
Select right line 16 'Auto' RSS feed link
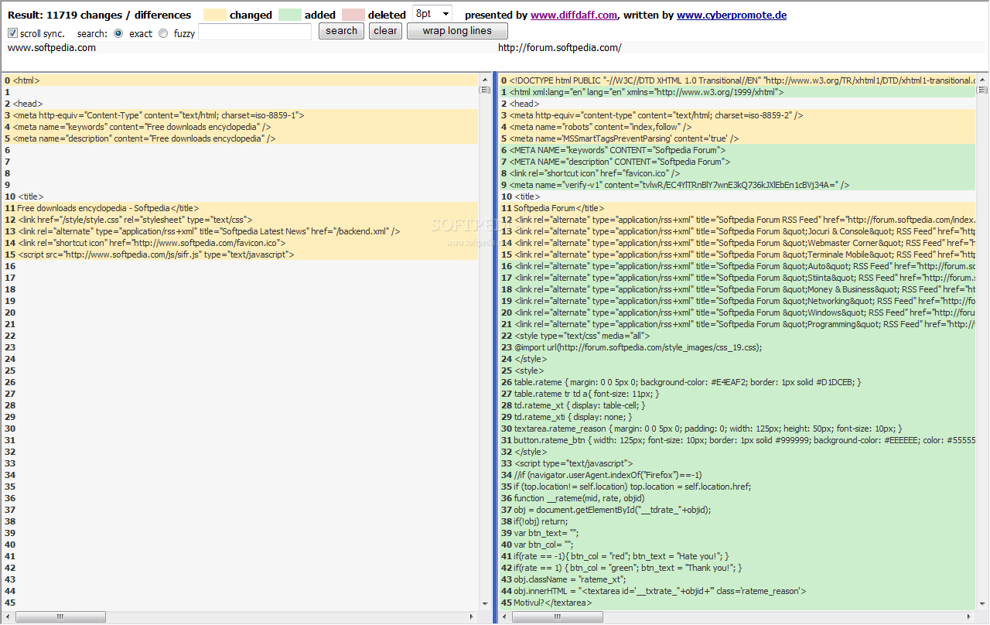pyautogui.click(x=737, y=266)
